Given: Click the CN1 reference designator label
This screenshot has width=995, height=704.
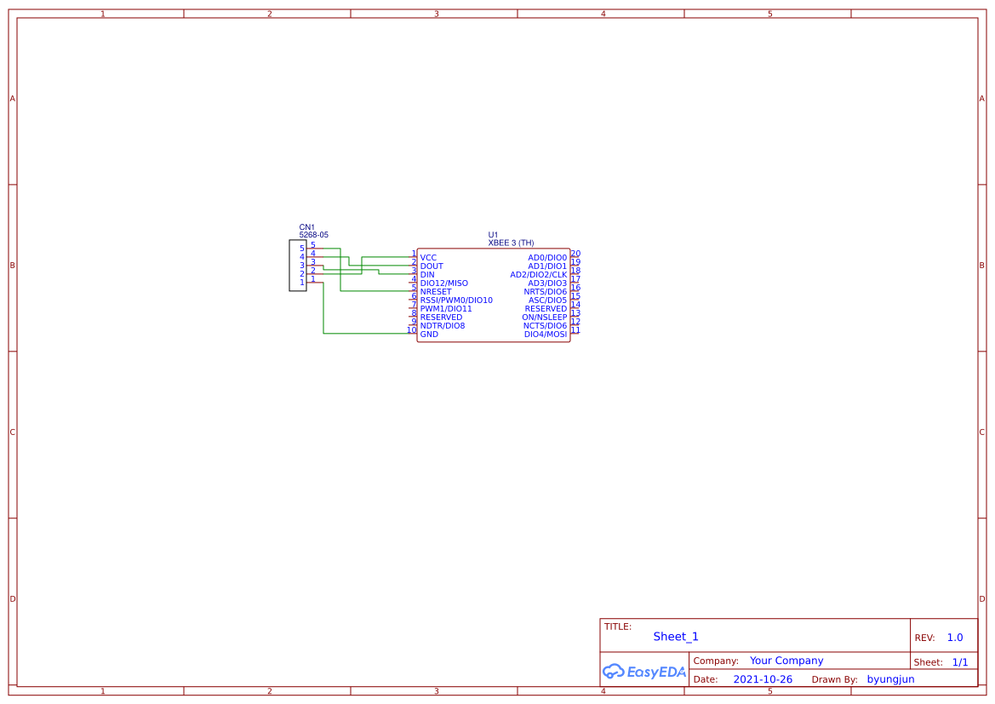Looking at the screenshot, I should [x=305, y=226].
